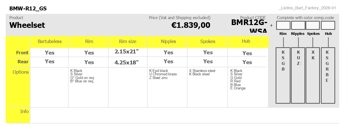
Task: Select the Rear row label
Action: click(23, 62)
